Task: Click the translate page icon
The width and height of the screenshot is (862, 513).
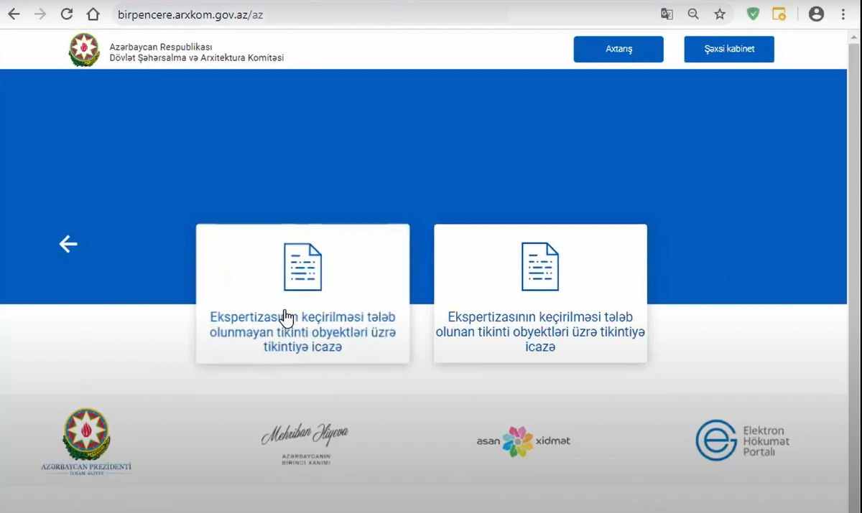Action: pos(667,14)
